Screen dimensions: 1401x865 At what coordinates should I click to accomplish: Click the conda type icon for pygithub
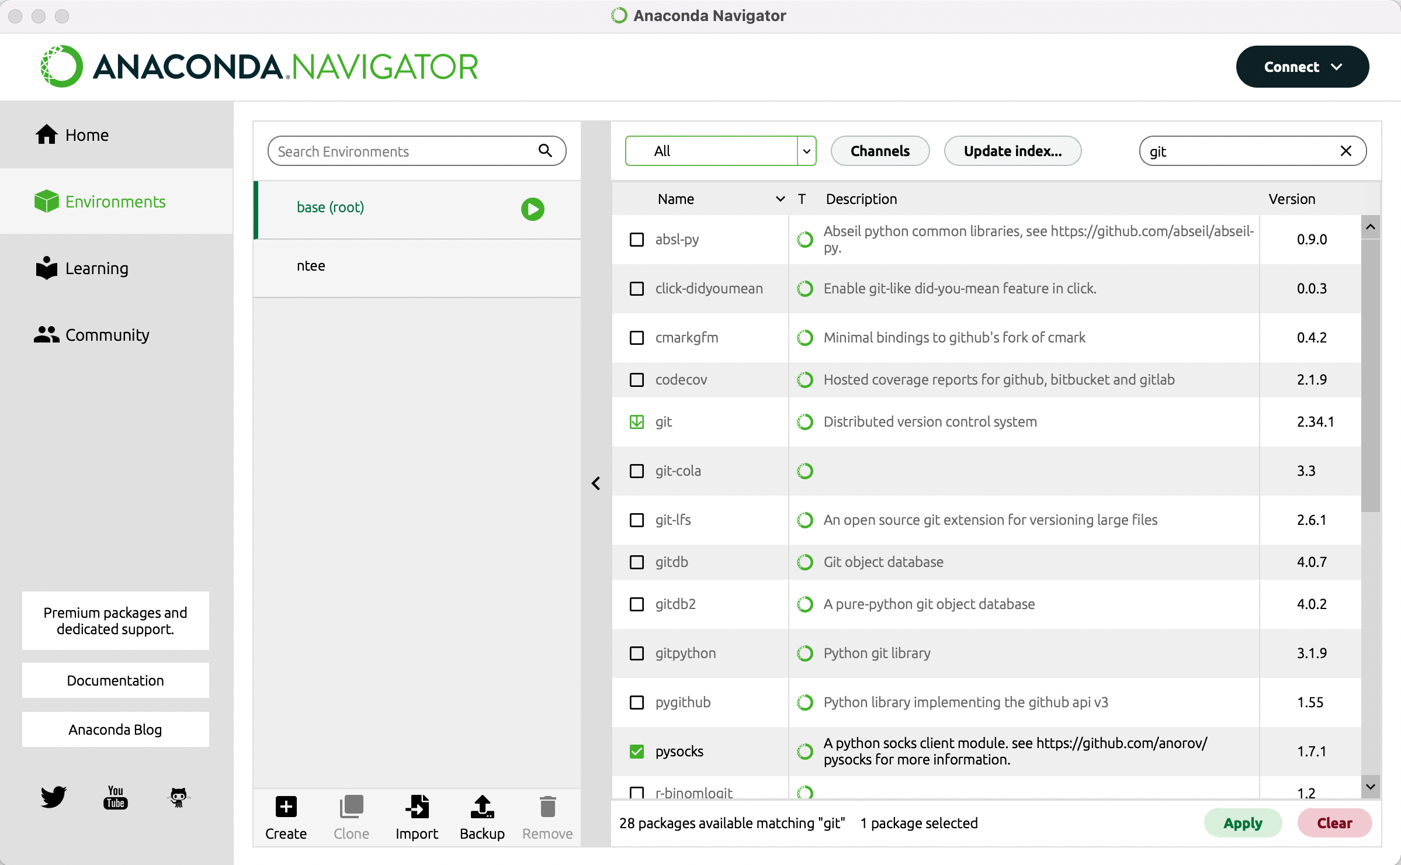[805, 703]
